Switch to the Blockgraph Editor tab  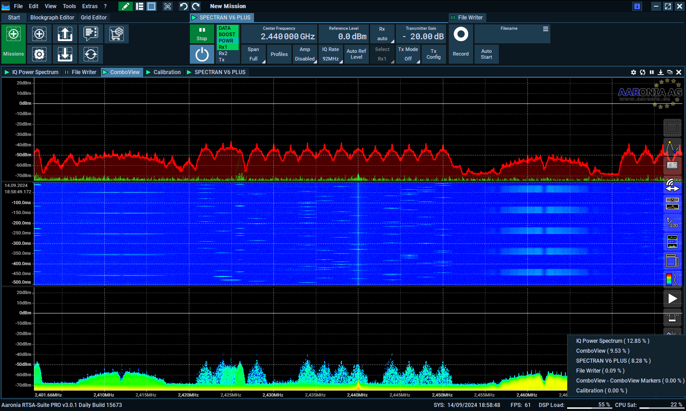coord(52,18)
